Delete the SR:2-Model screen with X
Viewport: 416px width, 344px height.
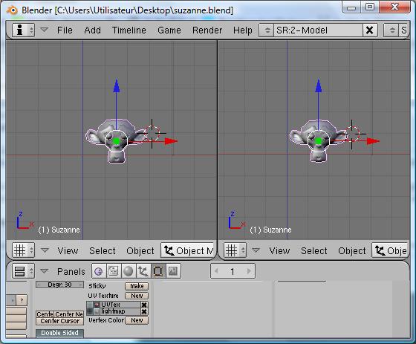370,30
